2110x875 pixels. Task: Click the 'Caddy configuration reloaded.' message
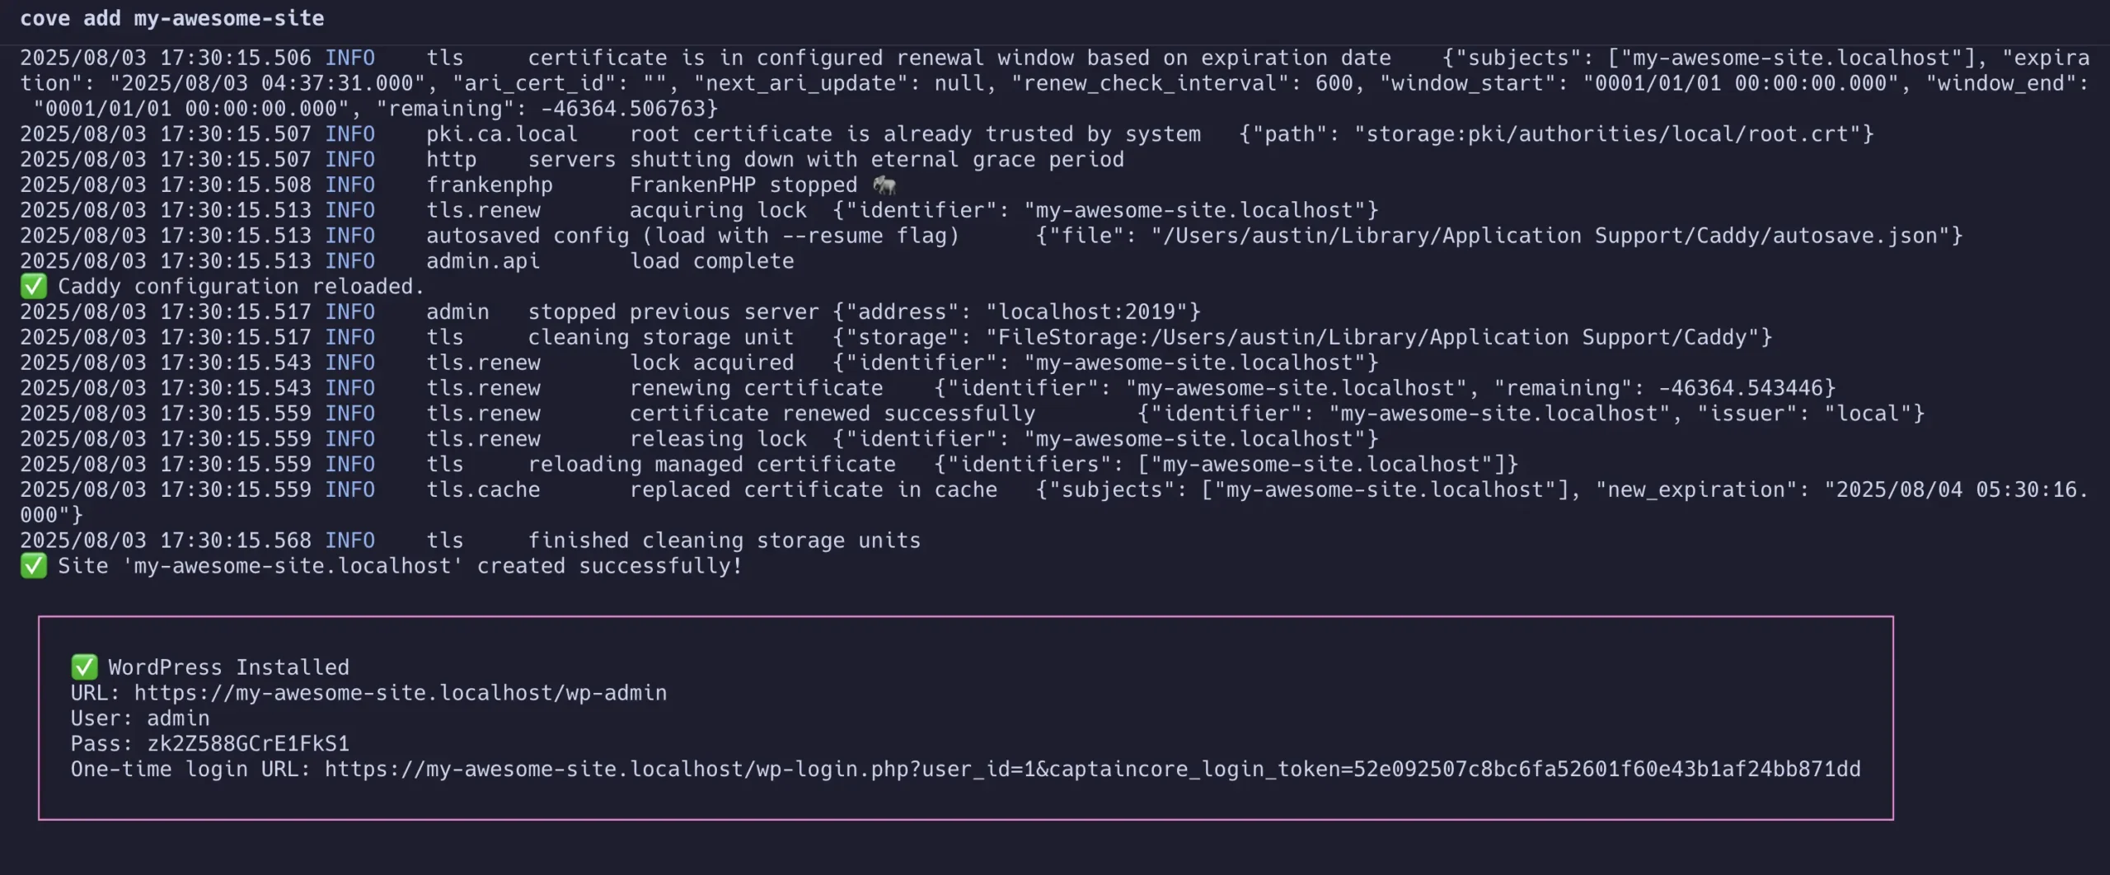click(241, 287)
